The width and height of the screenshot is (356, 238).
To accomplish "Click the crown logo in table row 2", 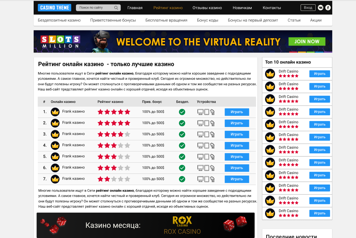I will coord(55,123).
